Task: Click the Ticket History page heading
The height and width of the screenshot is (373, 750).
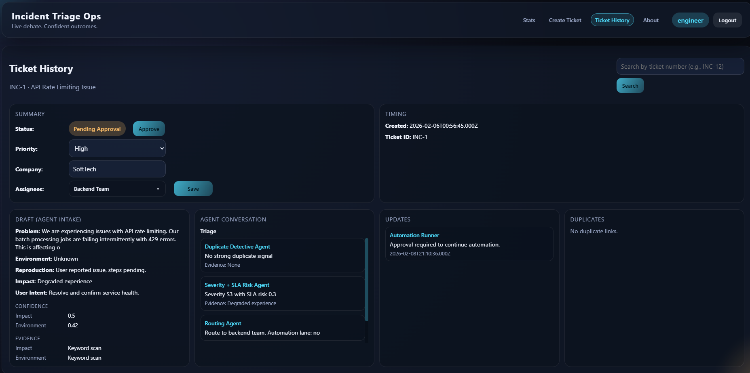Action: point(41,69)
